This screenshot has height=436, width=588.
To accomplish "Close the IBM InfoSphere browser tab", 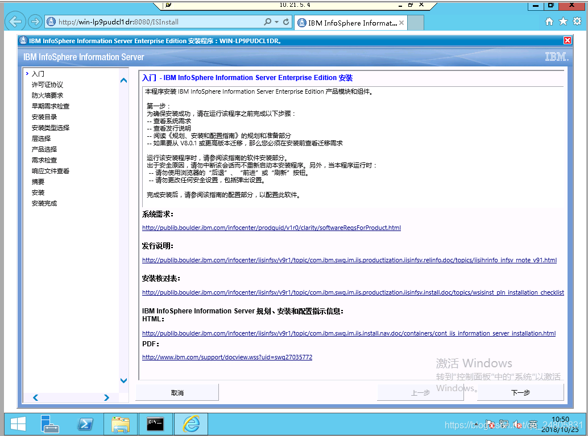I will click(x=401, y=23).
